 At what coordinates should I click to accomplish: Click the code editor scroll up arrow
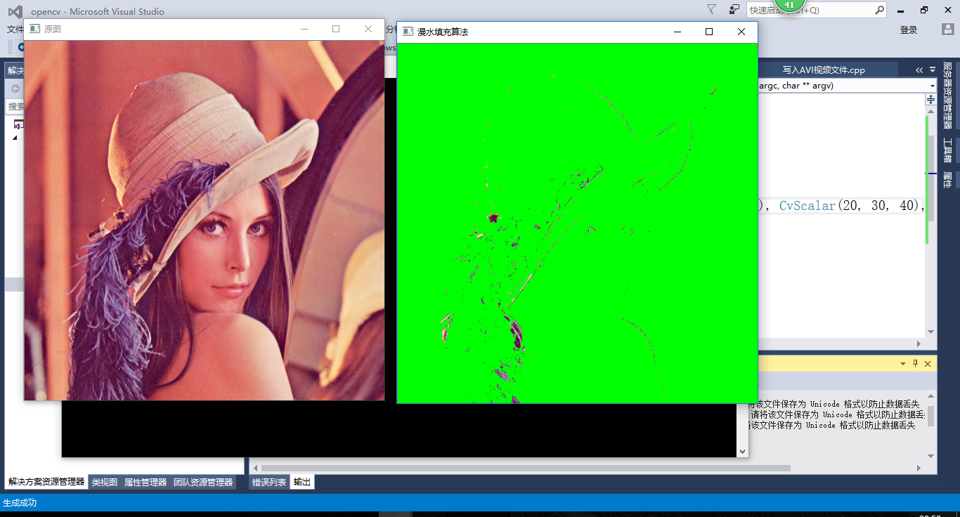tap(930, 112)
